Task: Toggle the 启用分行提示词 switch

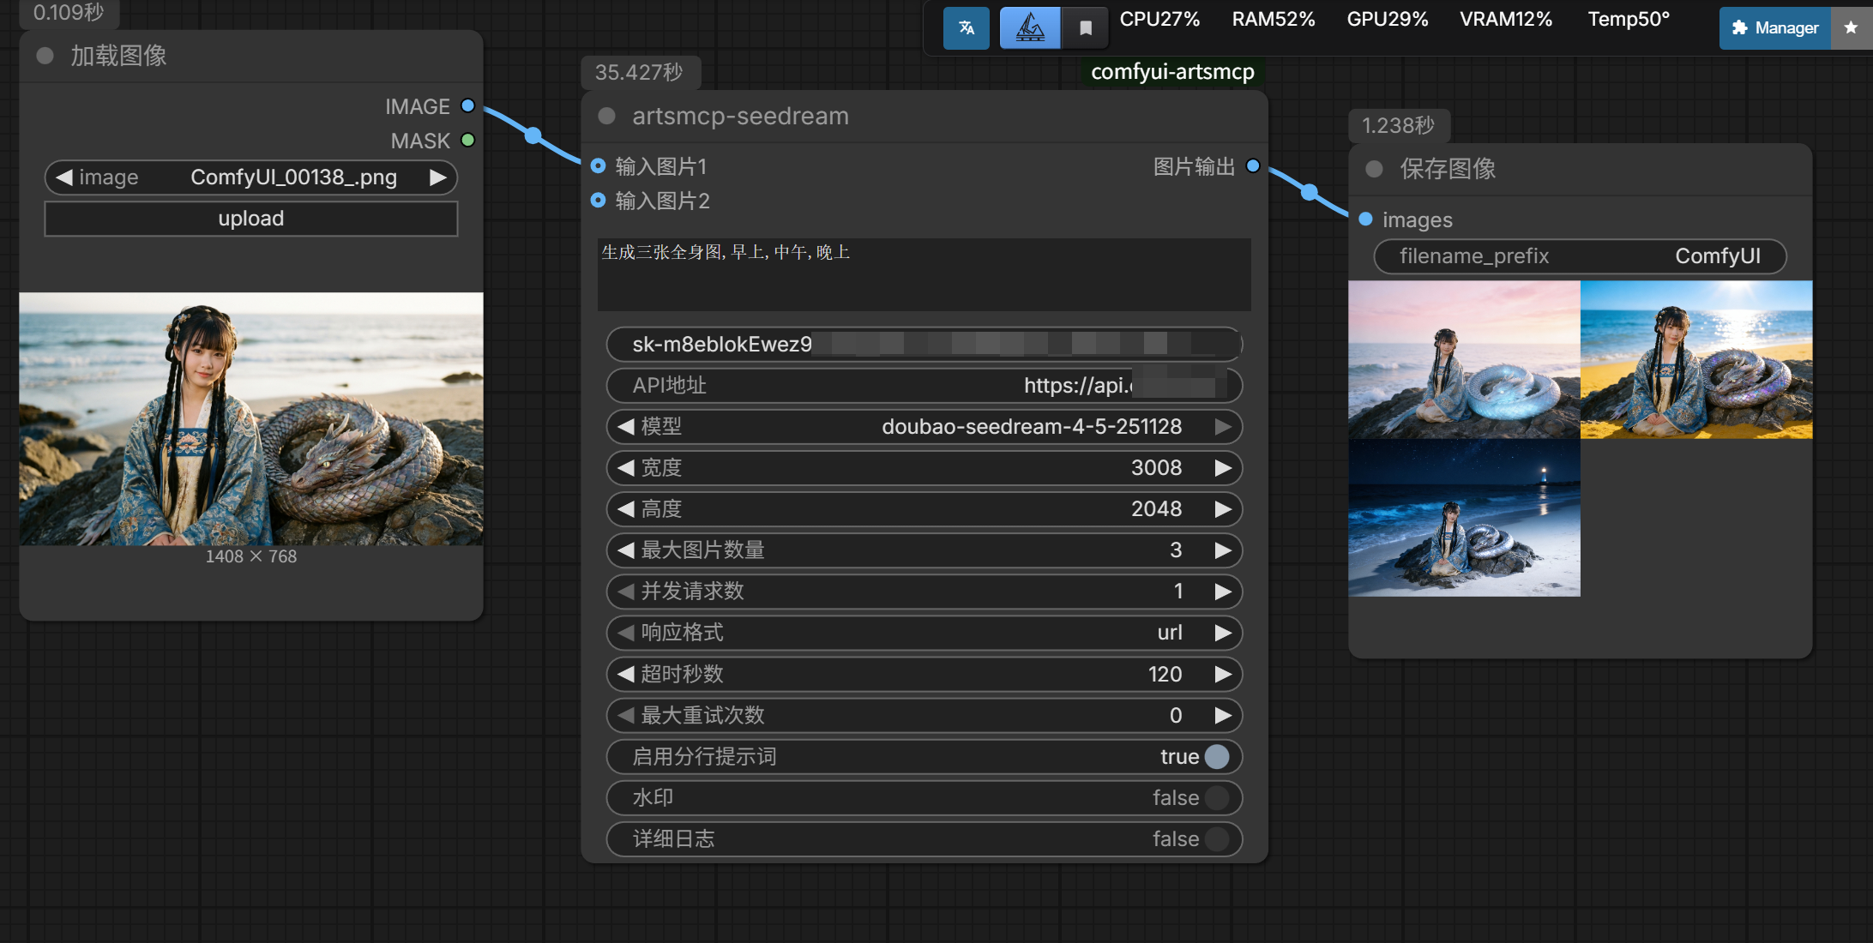Action: click(1216, 756)
